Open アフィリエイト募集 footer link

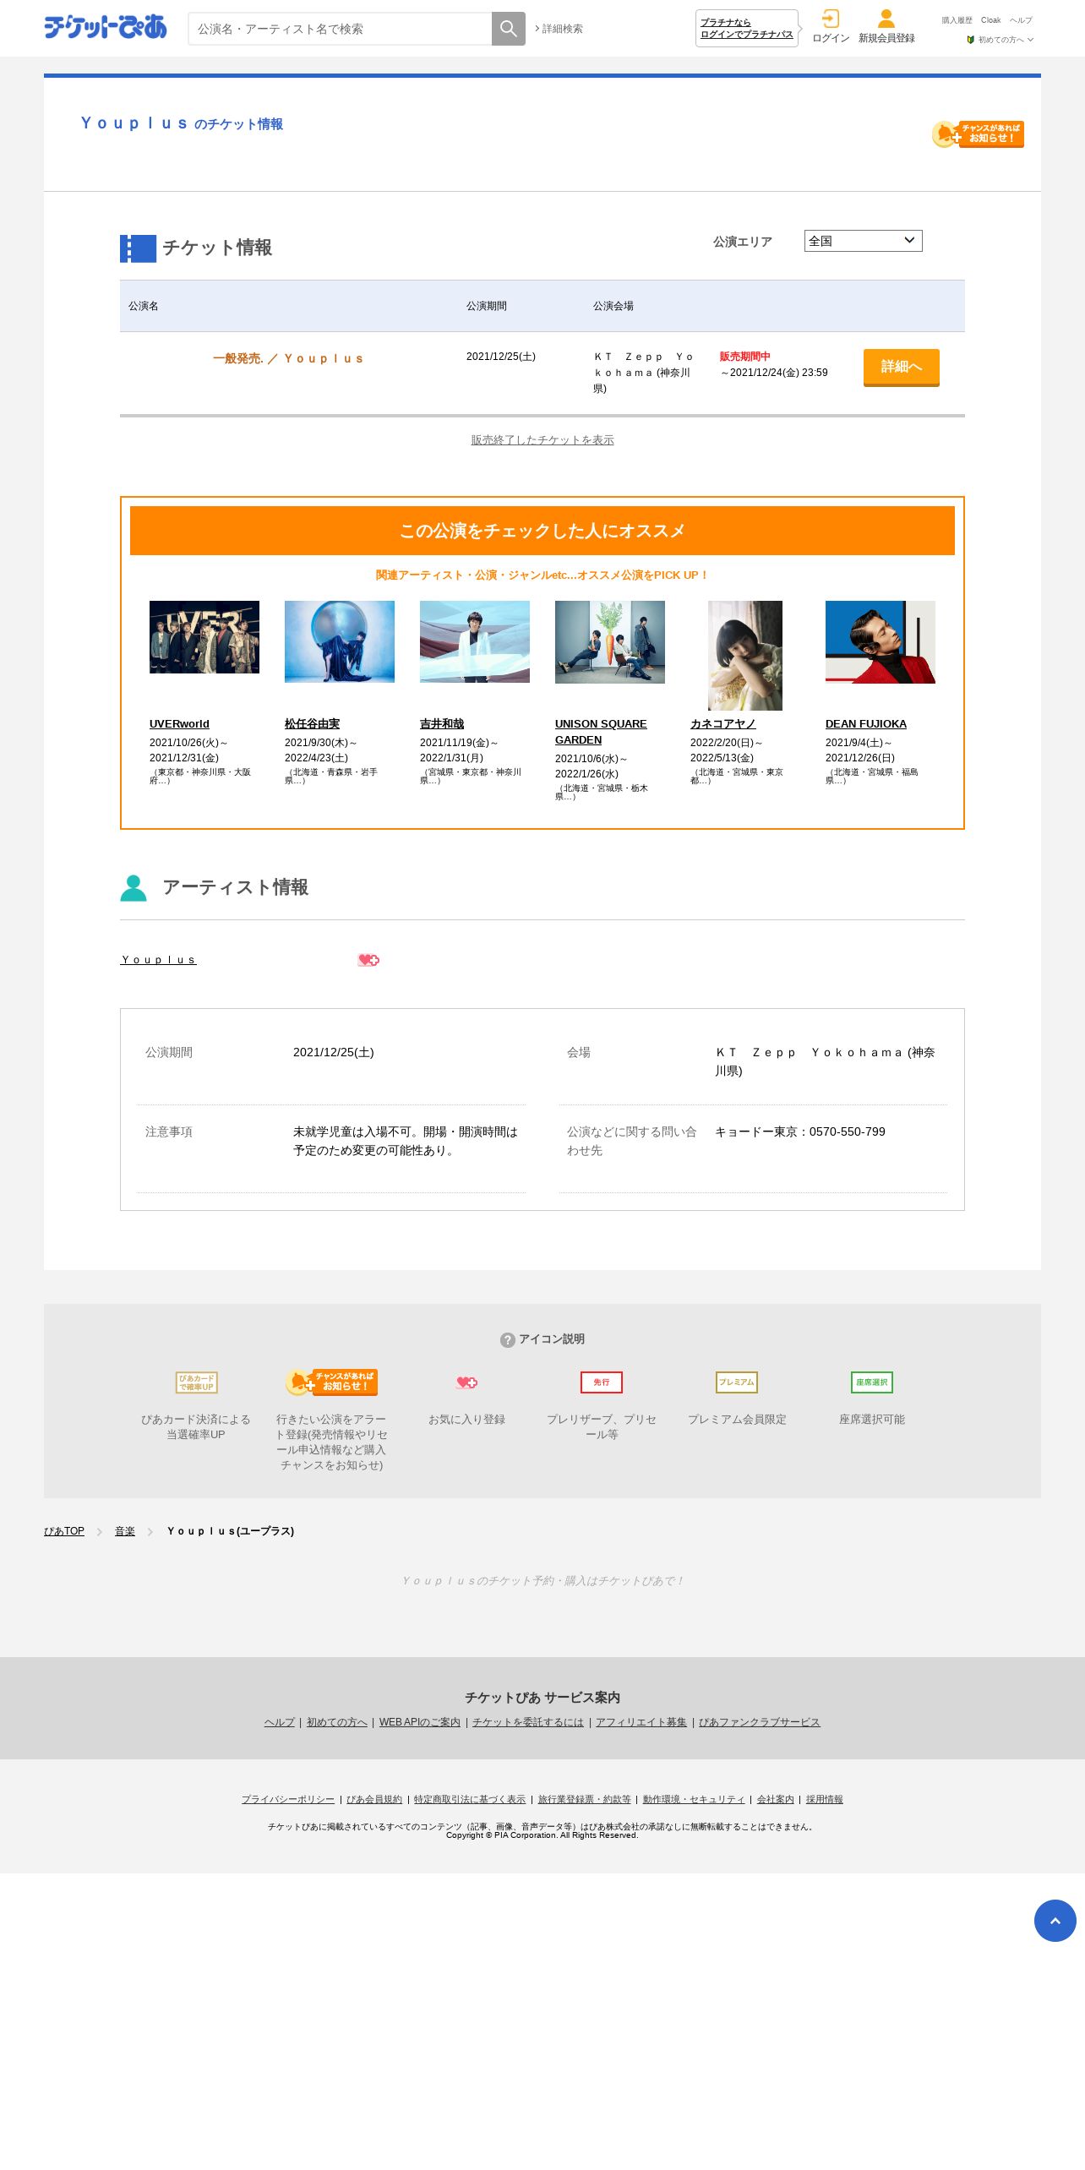click(641, 1722)
